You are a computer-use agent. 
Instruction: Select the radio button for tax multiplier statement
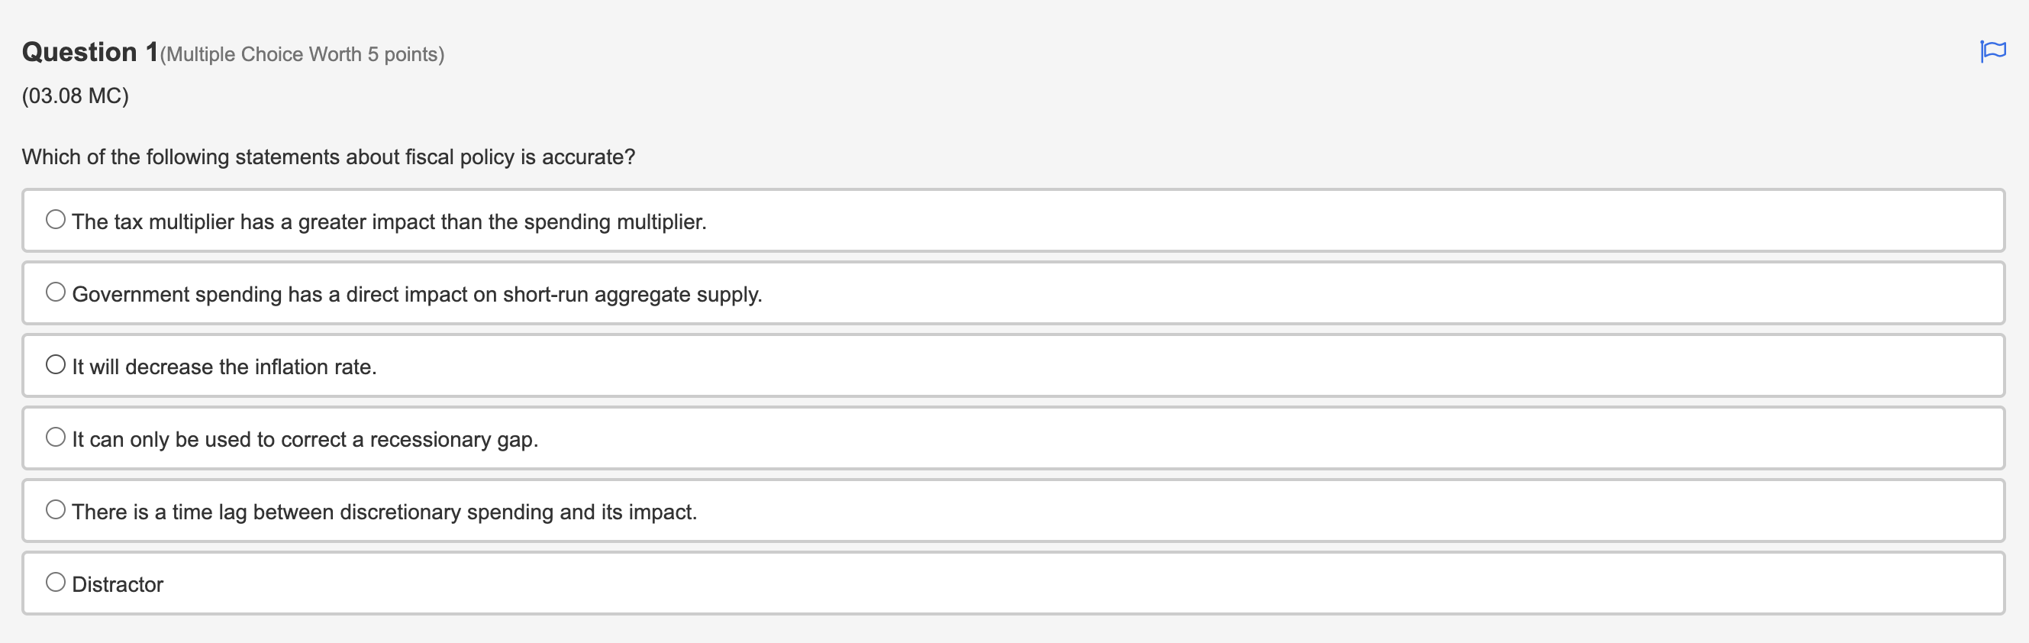[55, 219]
